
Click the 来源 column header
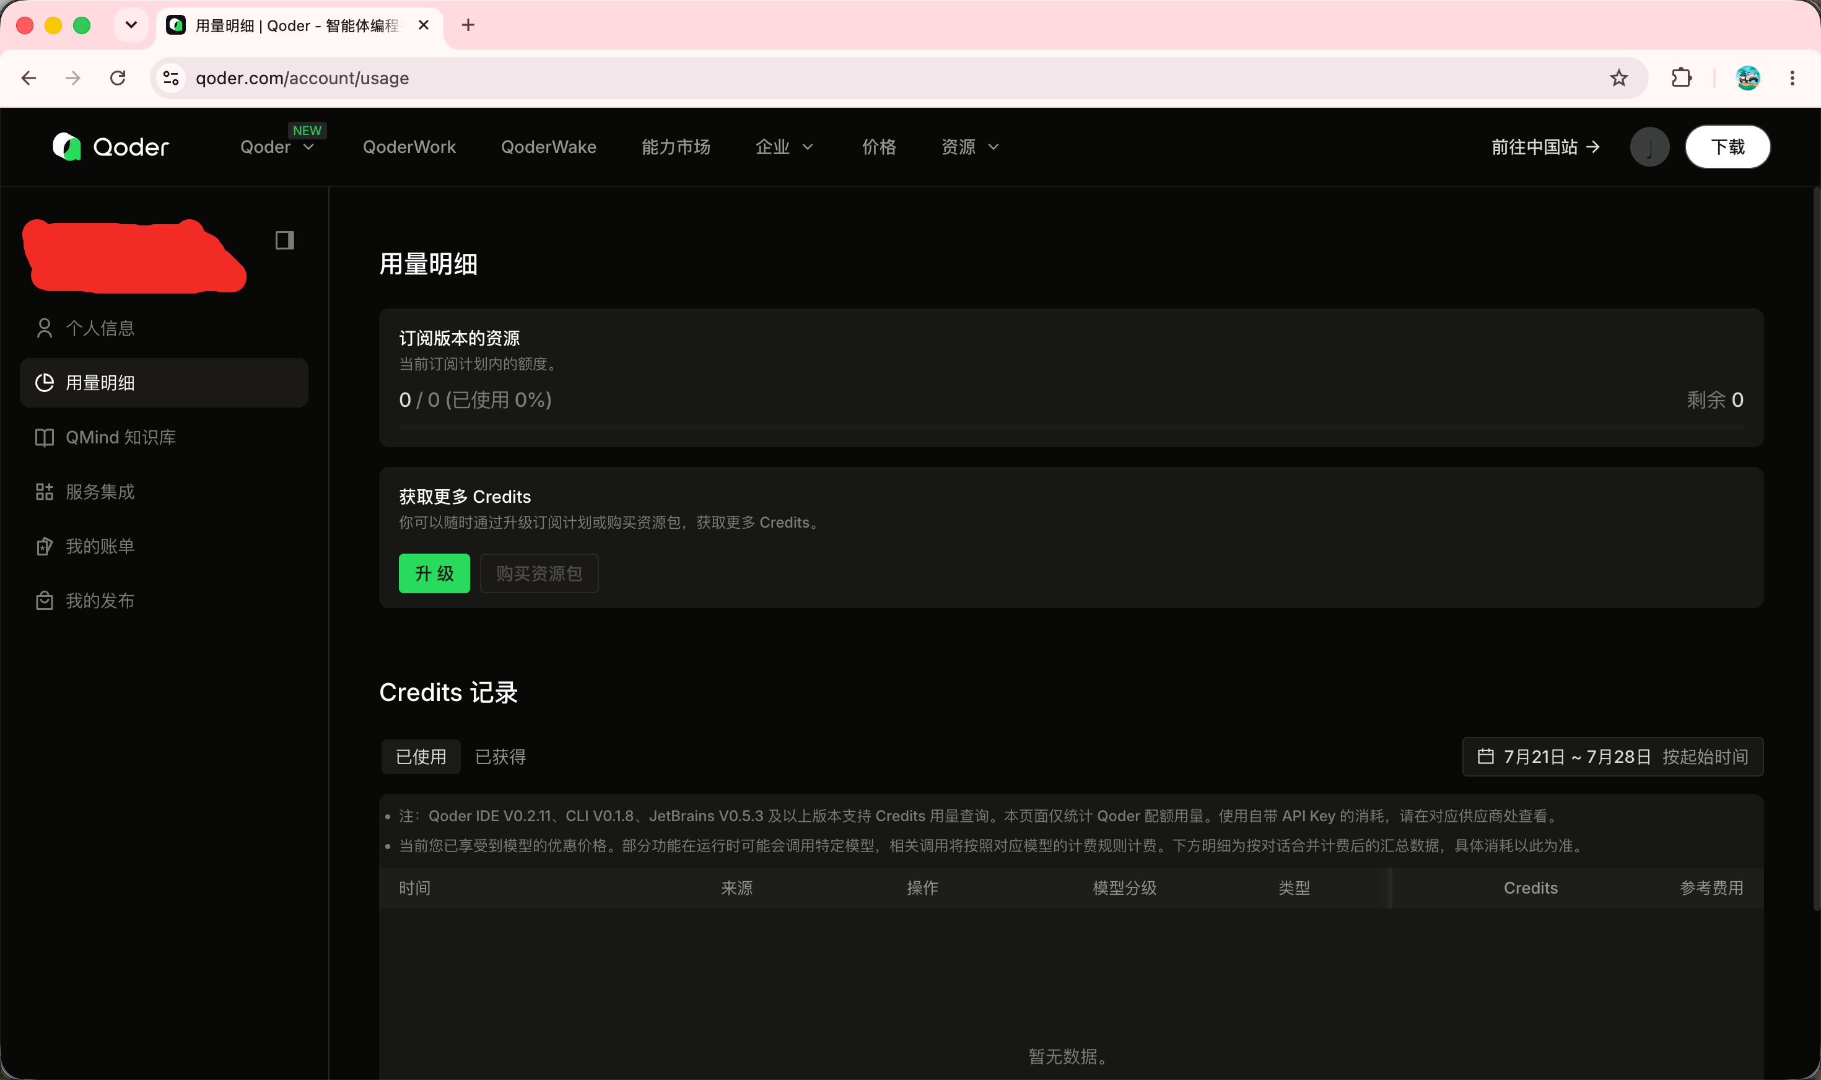pyautogui.click(x=736, y=888)
